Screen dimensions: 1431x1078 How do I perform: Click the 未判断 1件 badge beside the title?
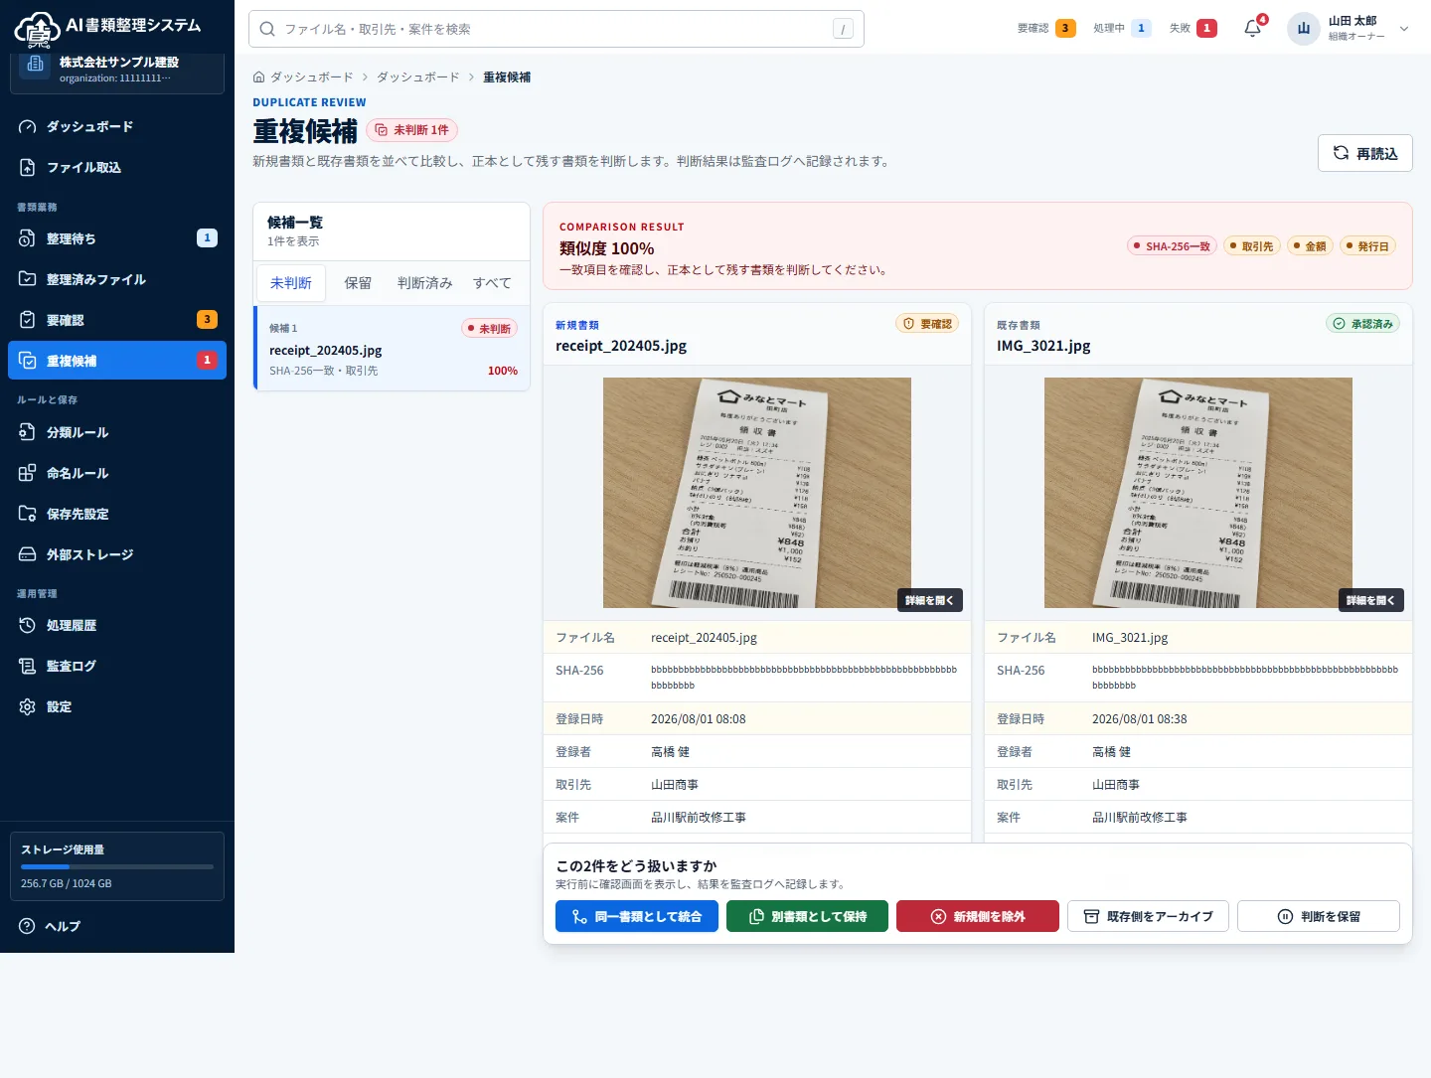pyautogui.click(x=412, y=130)
